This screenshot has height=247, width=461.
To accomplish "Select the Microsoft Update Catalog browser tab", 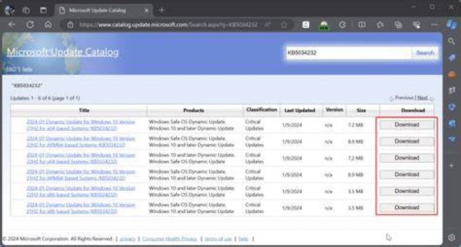I will (x=104, y=11).
